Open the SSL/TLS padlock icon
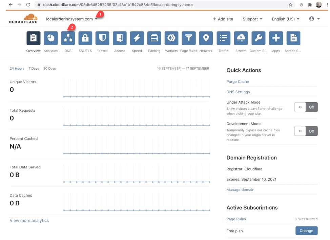The height and width of the screenshot is (240, 330). pos(85,38)
